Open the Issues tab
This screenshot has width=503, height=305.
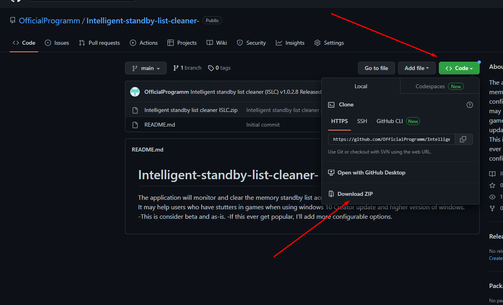(57, 43)
